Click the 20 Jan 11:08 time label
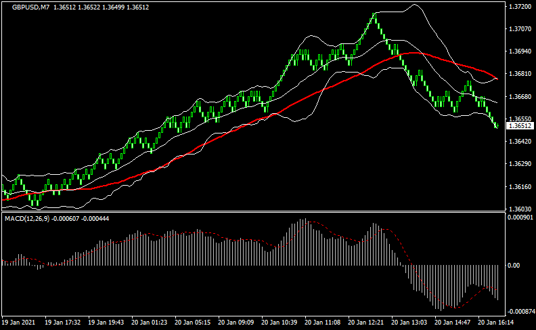Viewport: 536px width, 330px height. pyautogui.click(x=322, y=323)
